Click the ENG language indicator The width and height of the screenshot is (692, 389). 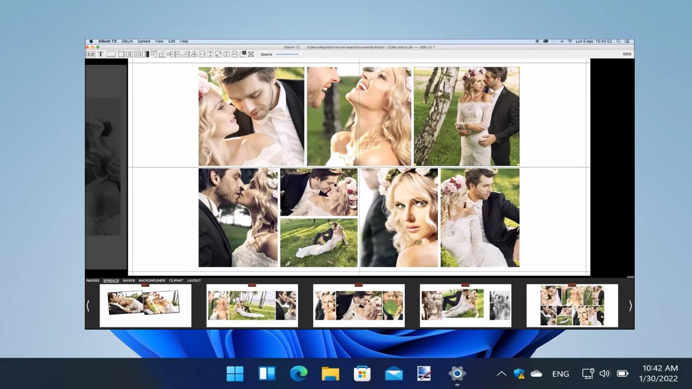[x=561, y=373]
